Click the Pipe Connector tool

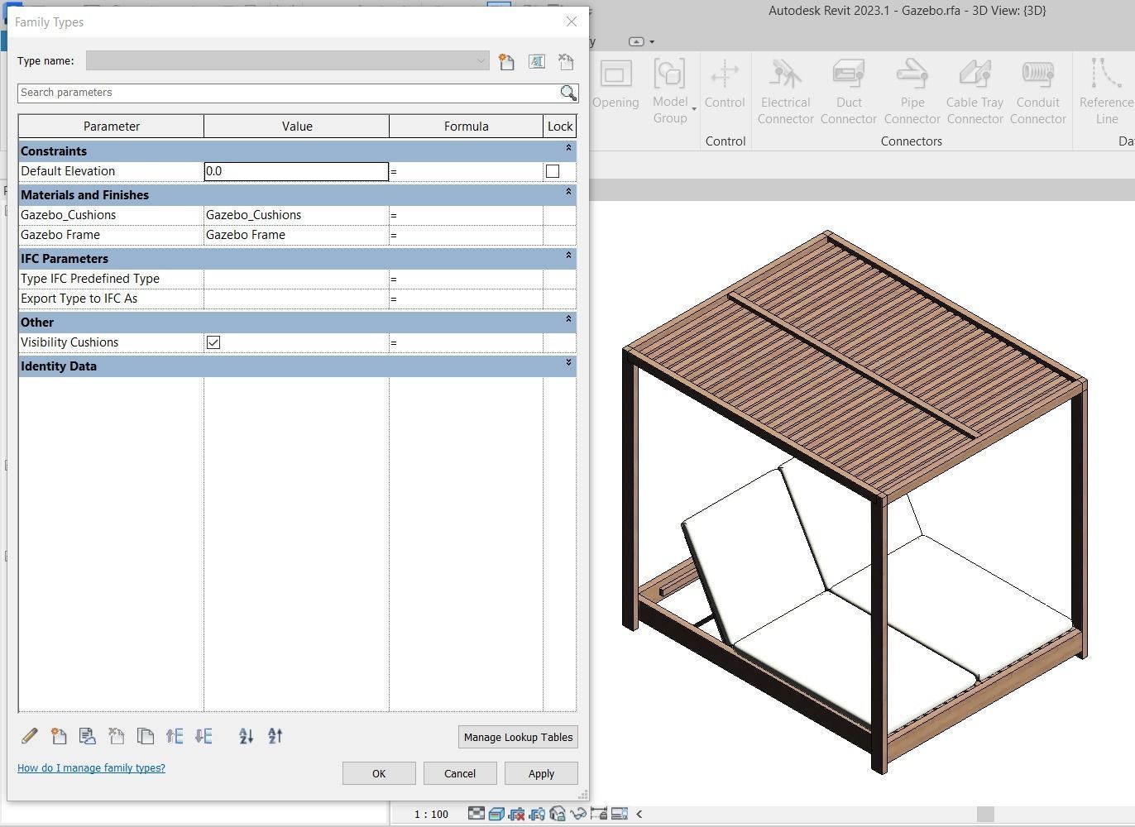(912, 92)
